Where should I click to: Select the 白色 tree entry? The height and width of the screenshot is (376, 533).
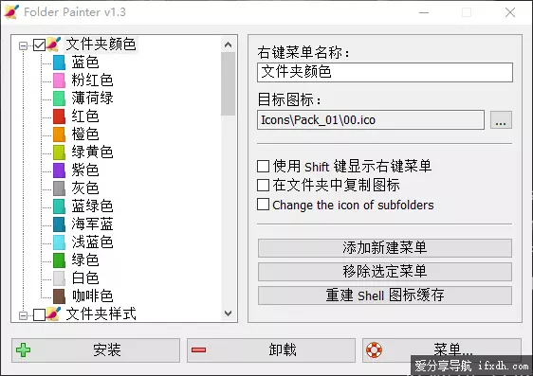click(x=85, y=278)
